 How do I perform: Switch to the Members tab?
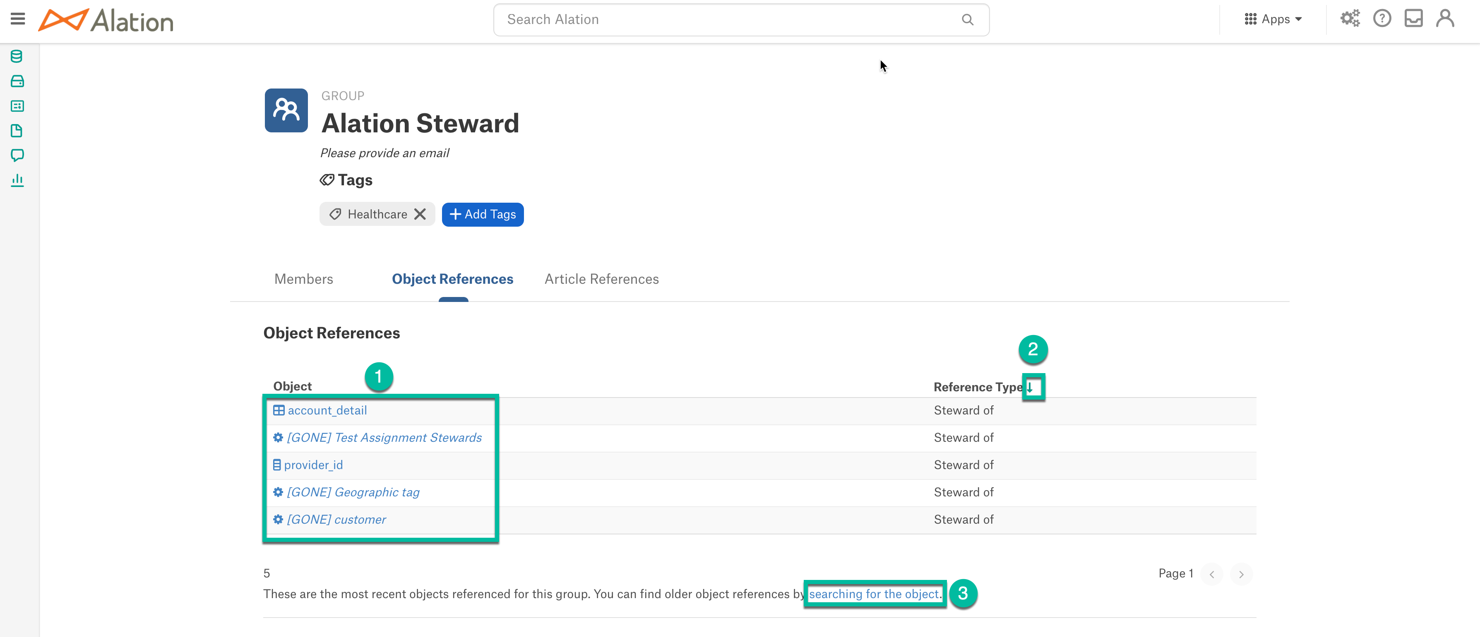pyautogui.click(x=303, y=278)
